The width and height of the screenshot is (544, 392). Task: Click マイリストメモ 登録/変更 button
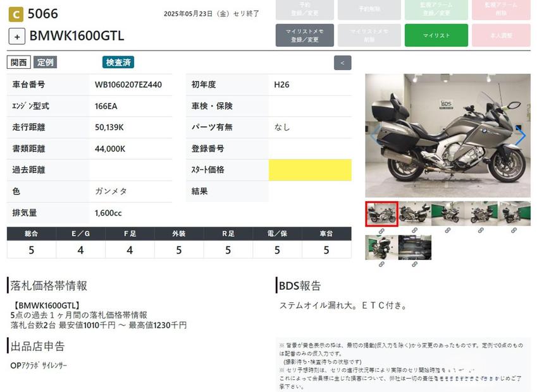305,35
